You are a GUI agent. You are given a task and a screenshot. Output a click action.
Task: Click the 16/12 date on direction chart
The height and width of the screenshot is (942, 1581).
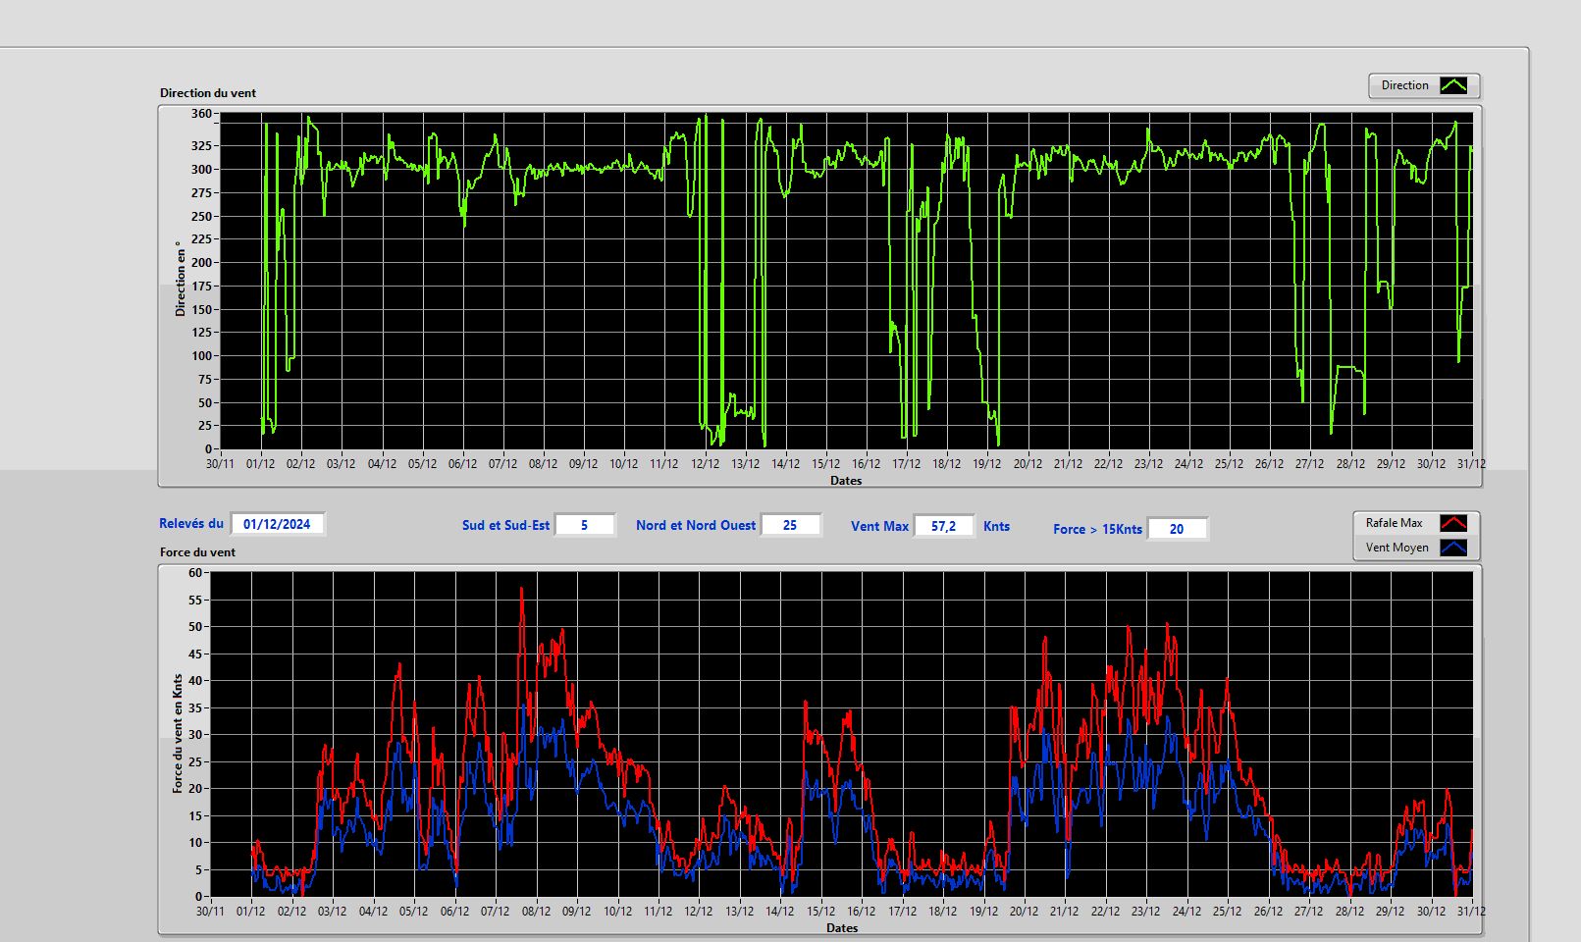coord(866,464)
